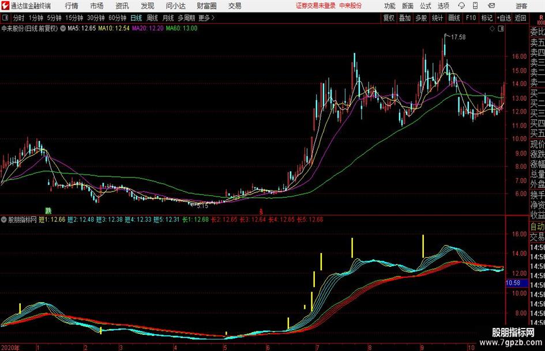Open the 财富圈 menu
Viewport: 545px width, 351px height.
click(206, 6)
